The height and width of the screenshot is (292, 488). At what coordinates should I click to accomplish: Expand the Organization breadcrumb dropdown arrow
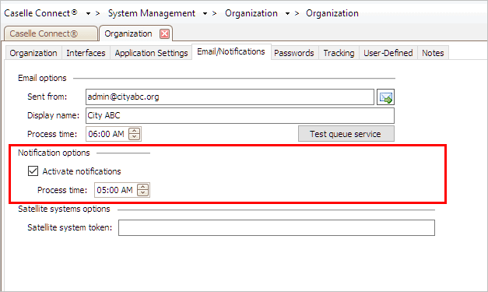tap(287, 13)
